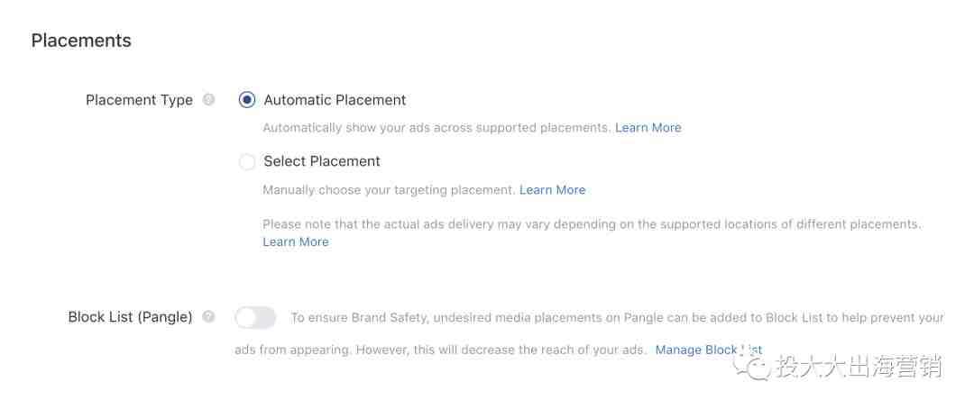Open Learn More after 'Manually choose' text

pos(552,190)
